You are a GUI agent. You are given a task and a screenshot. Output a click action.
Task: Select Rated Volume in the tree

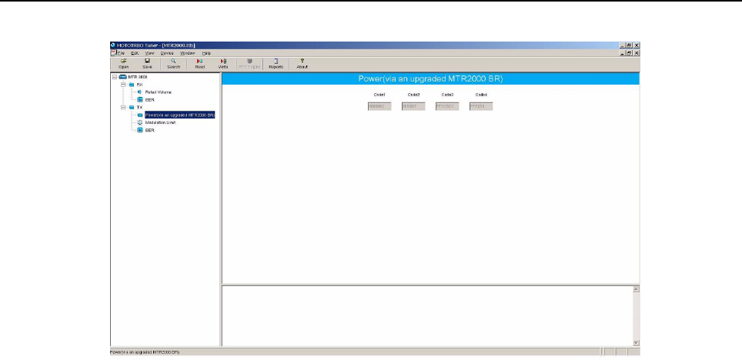pos(158,92)
